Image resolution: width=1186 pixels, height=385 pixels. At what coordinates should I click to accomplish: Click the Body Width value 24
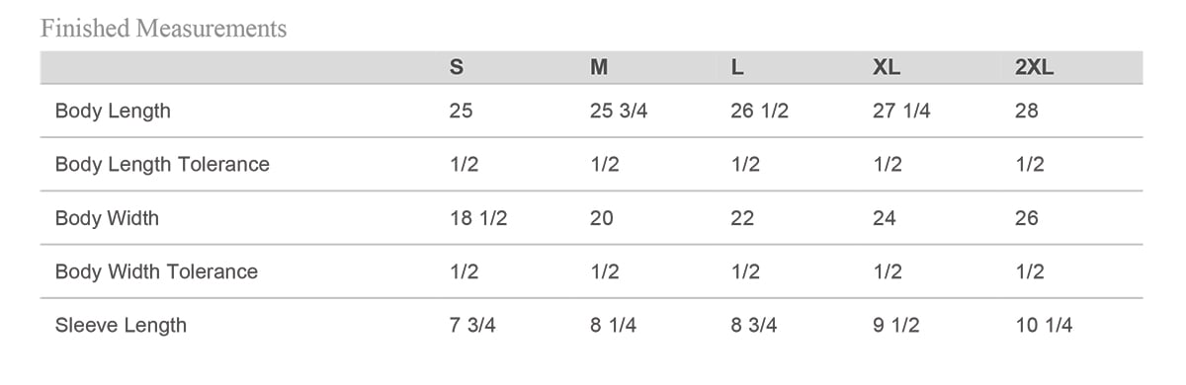pos(885,218)
